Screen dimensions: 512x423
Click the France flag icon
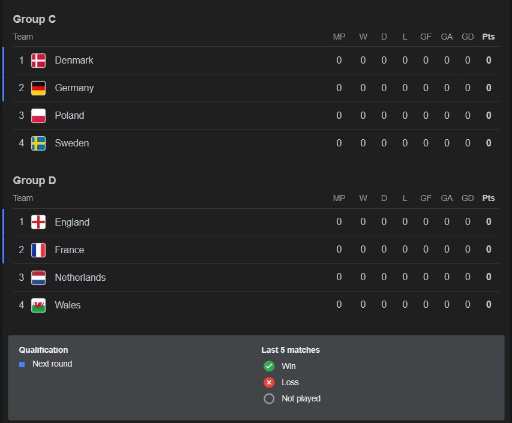pos(38,250)
